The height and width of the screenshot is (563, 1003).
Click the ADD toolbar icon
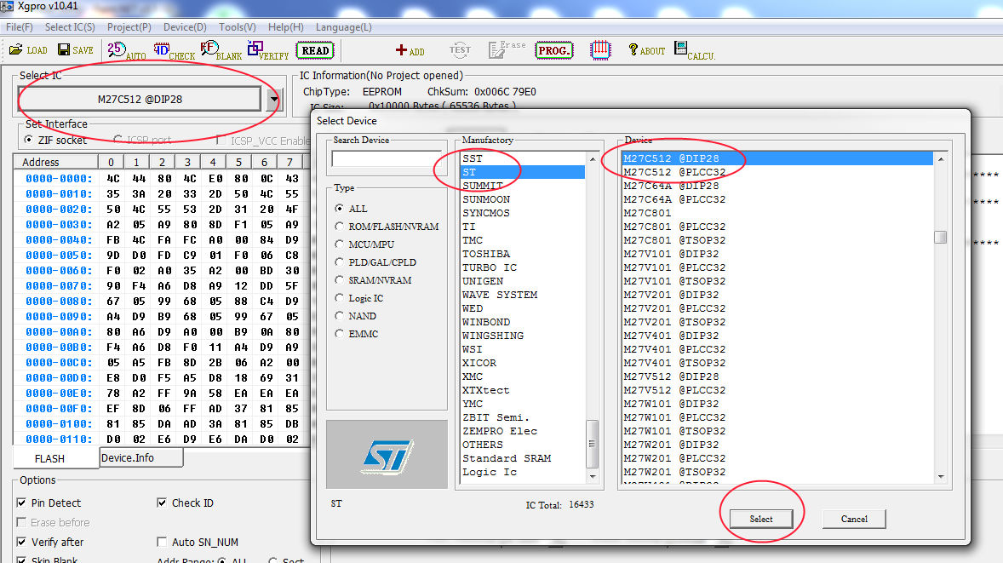410,50
